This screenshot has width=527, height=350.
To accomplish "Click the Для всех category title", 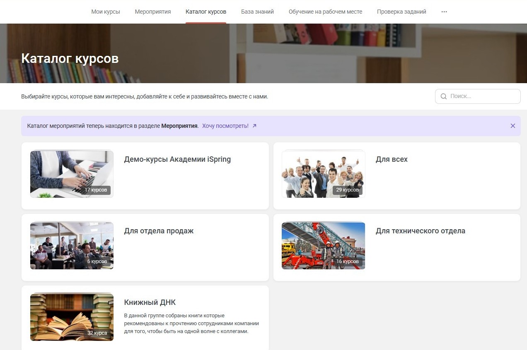I will 392,159.
